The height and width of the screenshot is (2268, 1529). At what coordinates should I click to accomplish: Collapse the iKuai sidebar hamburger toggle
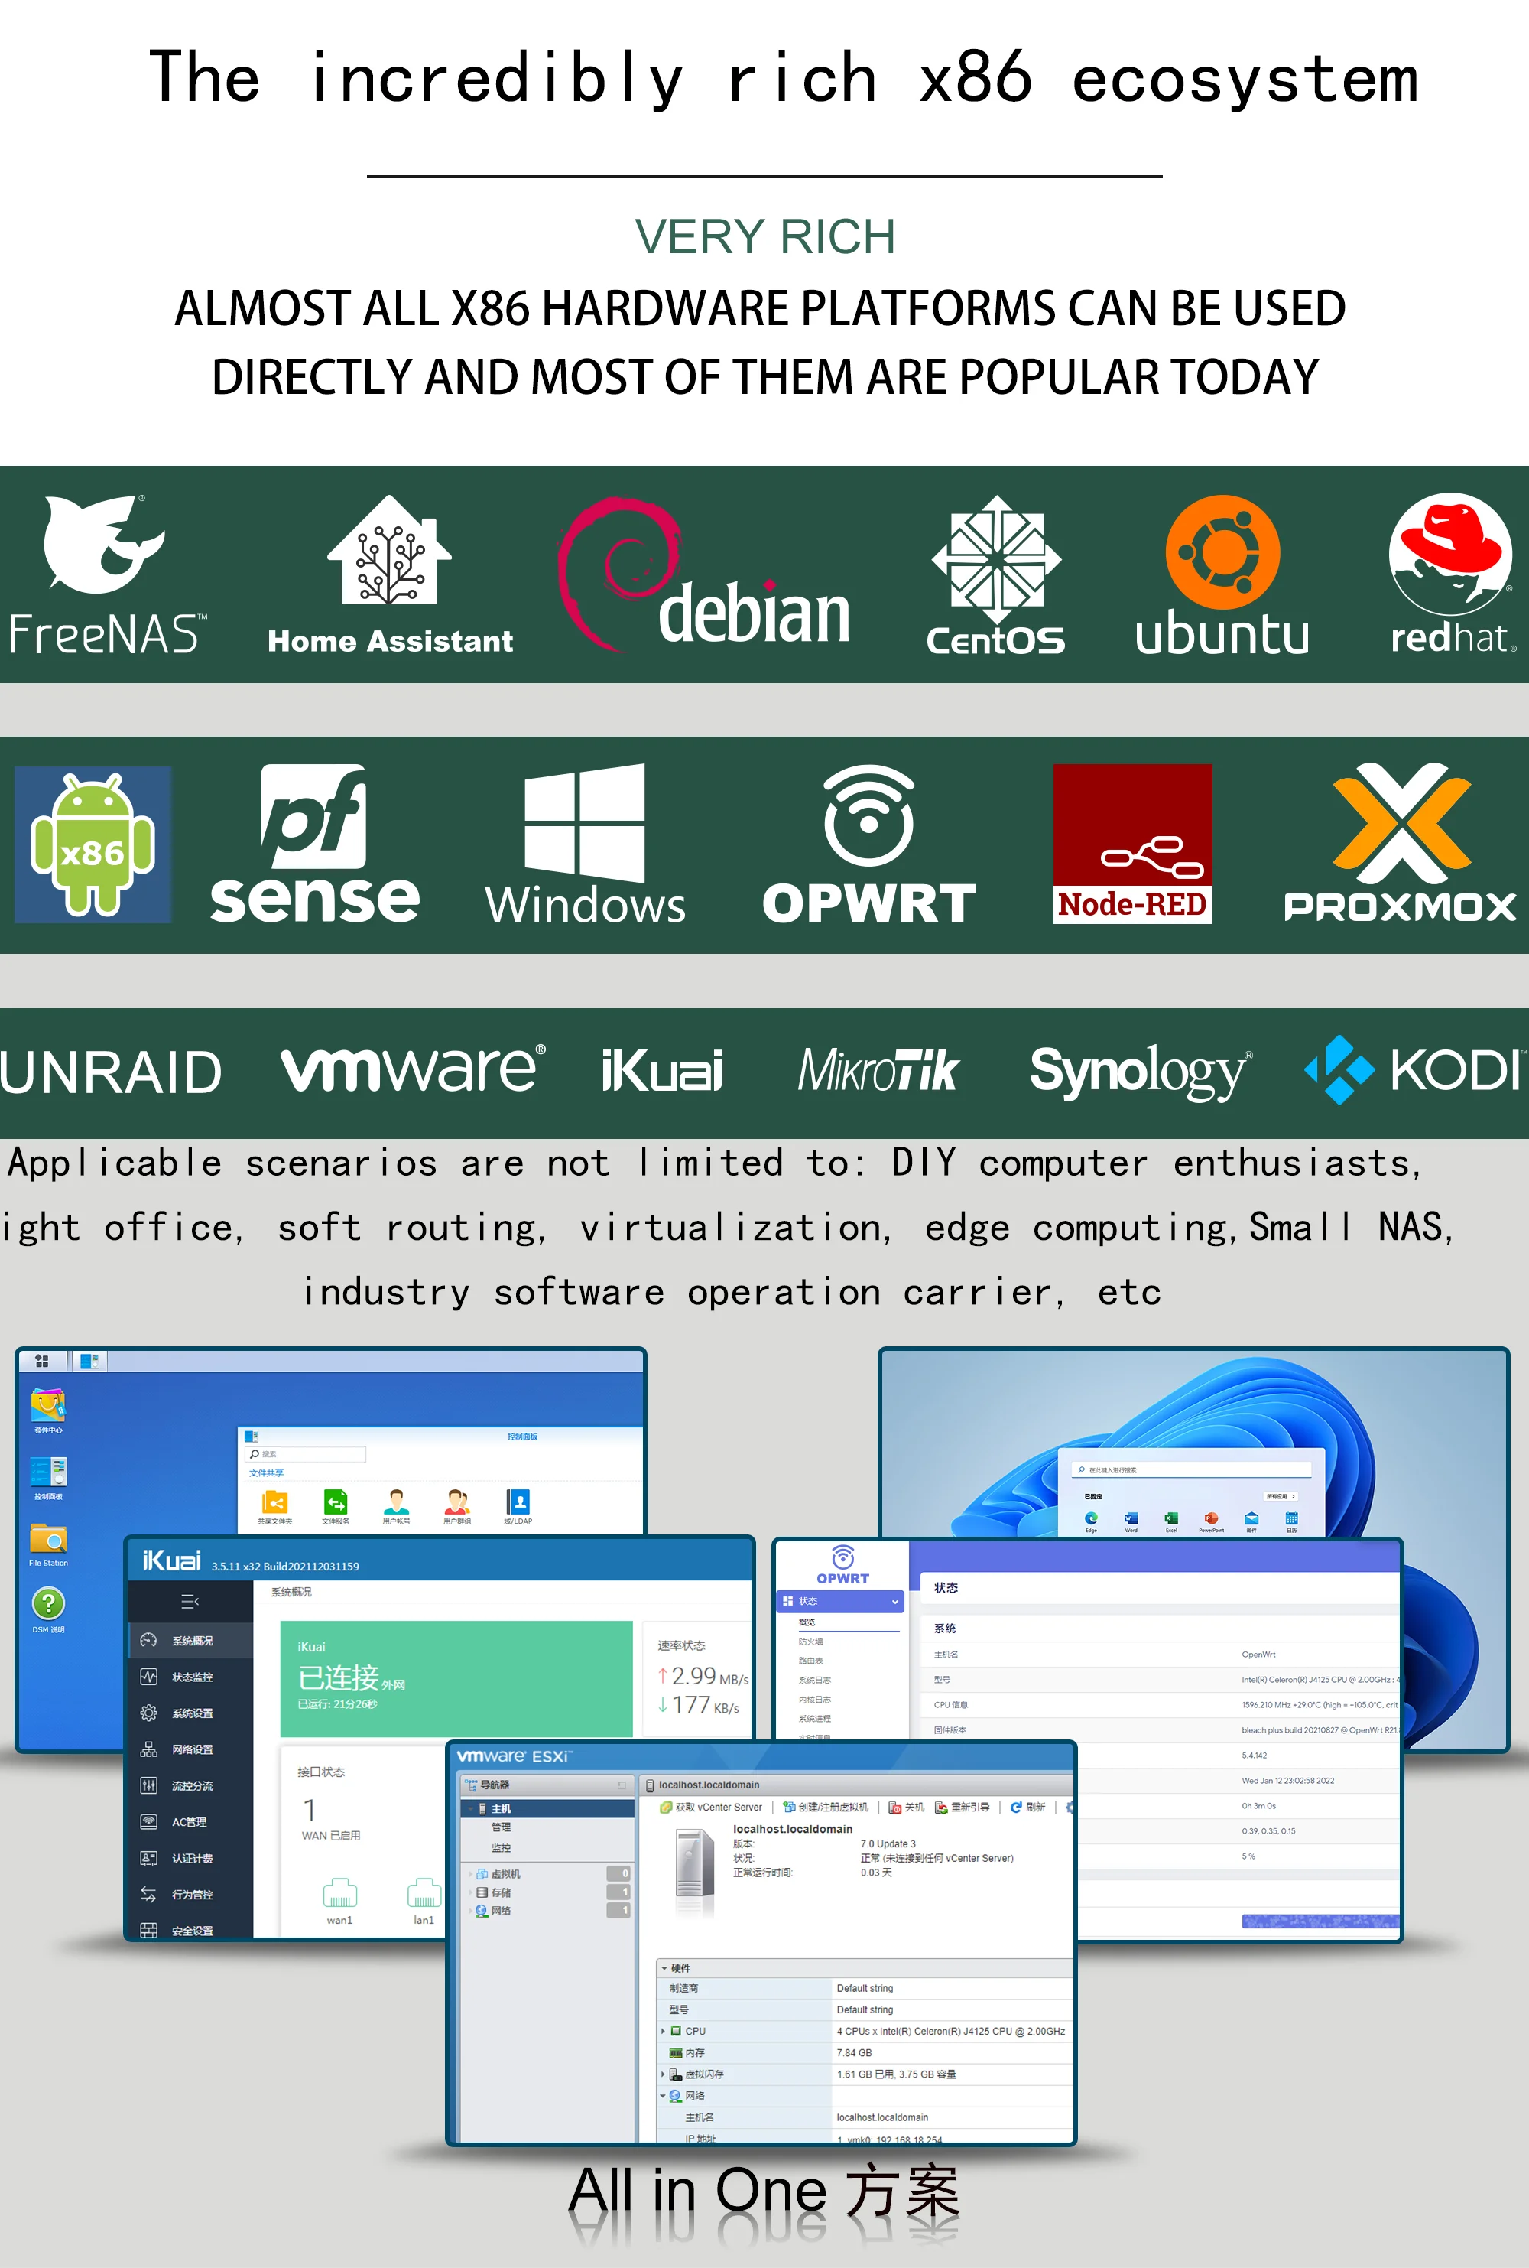tap(189, 1602)
